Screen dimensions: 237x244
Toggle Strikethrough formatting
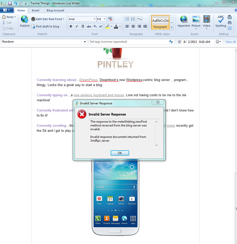(x=89, y=26)
